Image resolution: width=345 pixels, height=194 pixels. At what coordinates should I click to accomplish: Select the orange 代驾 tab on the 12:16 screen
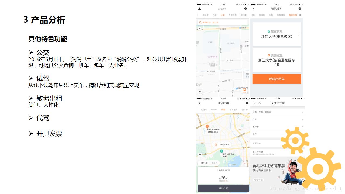coord(223,110)
